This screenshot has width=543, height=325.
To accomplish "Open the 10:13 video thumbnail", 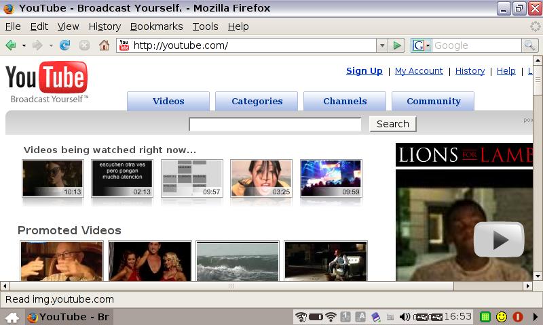I will pyautogui.click(x=53, y=178).
